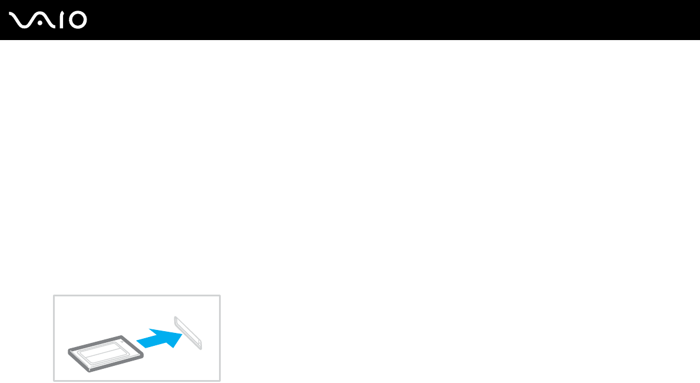Click the letter O in the VAIO logo

(78, 20)
